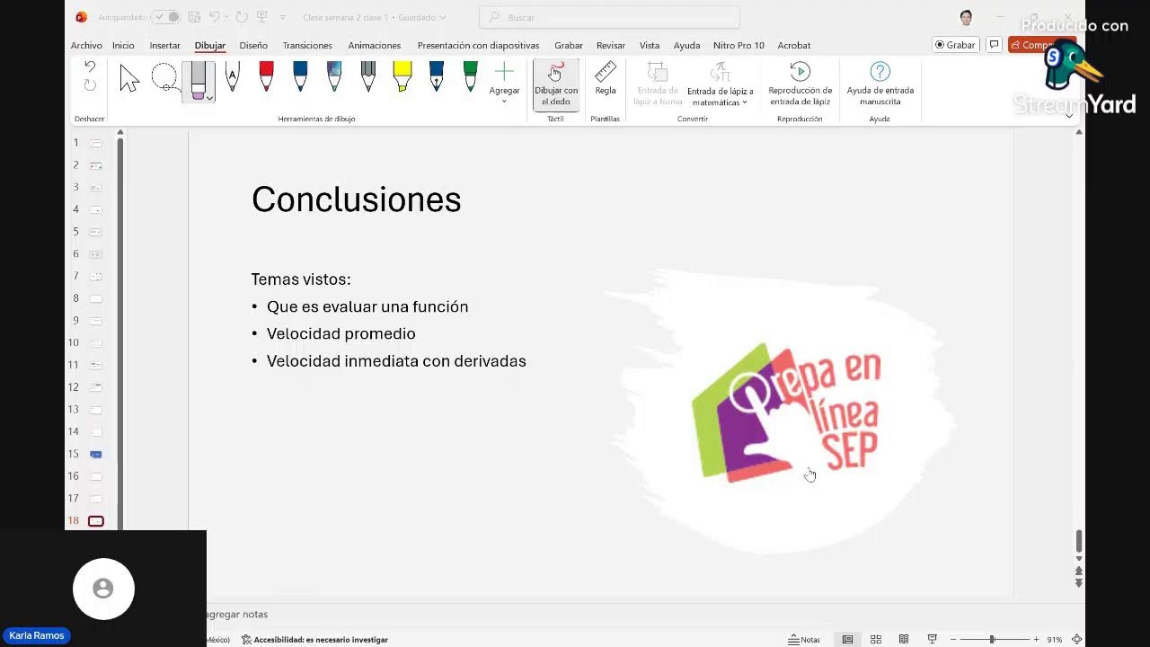
Task: Click the Conclusiones slide title
Action: point(356,199)
